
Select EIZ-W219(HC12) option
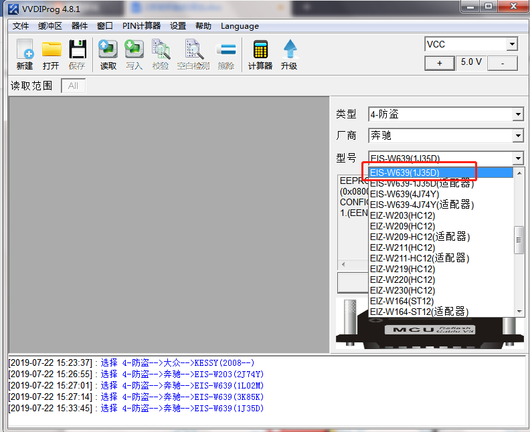click(441, 269)
